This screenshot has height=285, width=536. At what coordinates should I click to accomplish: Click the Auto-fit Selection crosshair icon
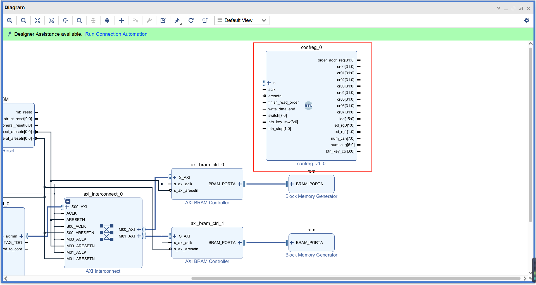coord(65,20)
